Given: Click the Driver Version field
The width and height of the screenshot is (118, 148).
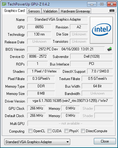Looking at the screenshot, I should pyautogui.click(x=70, y=101).
